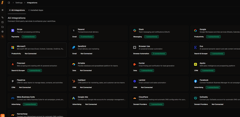
Task: Click Lemlist's Not Connected badge
Action: point(147,87)
